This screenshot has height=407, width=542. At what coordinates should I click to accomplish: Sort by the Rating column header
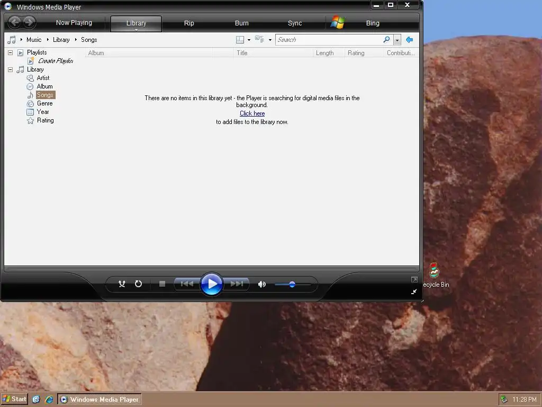(364, 53)
